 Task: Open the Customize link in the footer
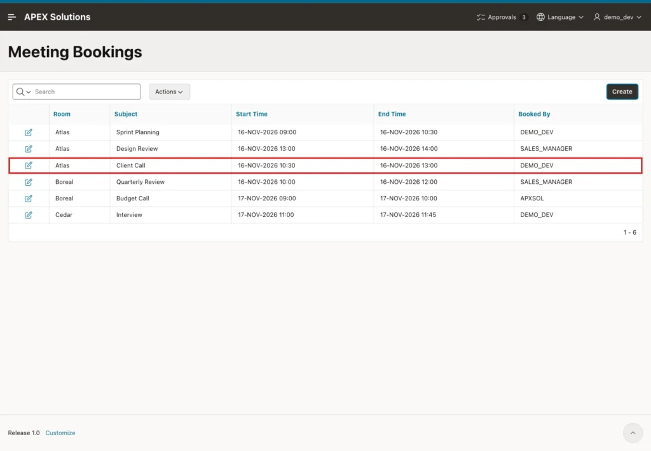(x=60, y=433)
